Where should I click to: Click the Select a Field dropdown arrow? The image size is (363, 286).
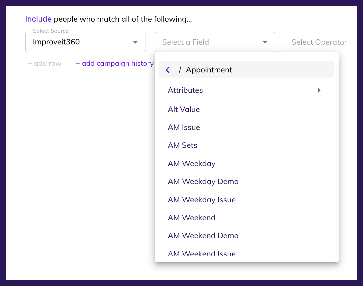[x=265, y=42]
